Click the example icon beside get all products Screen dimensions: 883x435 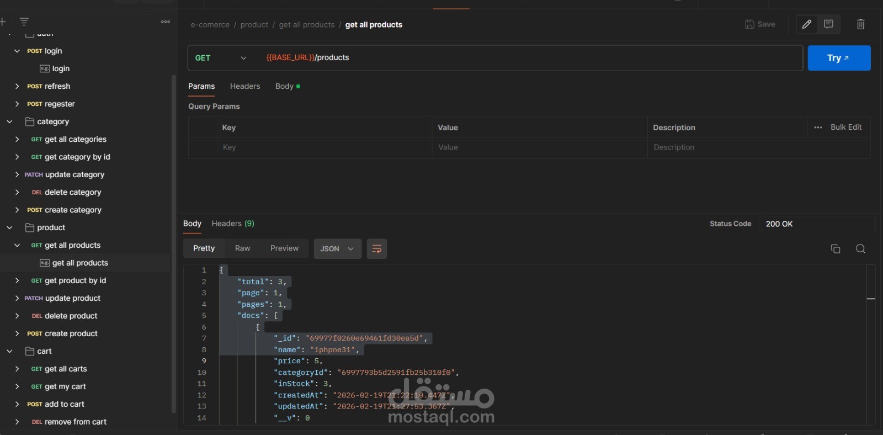point(45,263)
